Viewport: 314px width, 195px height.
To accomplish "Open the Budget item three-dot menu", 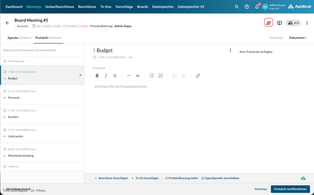I will point(230,51).
